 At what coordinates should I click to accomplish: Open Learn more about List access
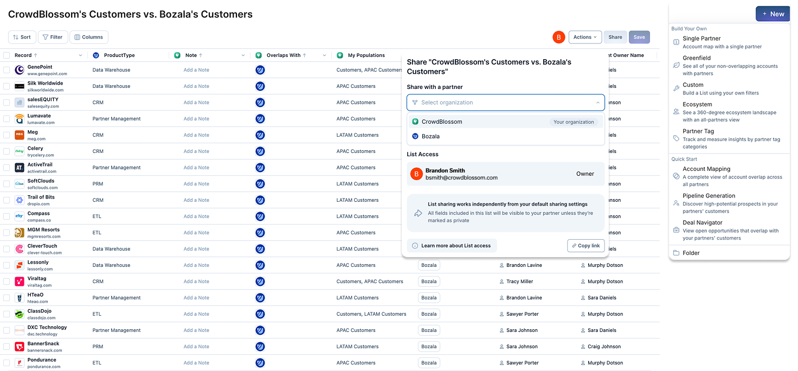452,246
